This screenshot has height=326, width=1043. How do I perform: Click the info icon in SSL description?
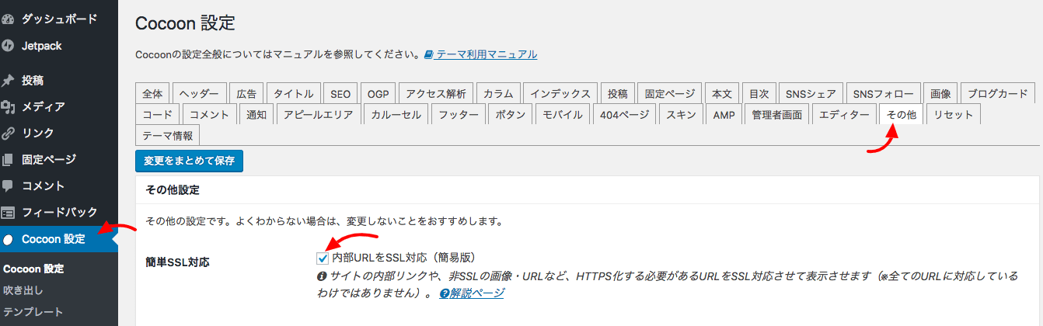click(x=321, y=276)
